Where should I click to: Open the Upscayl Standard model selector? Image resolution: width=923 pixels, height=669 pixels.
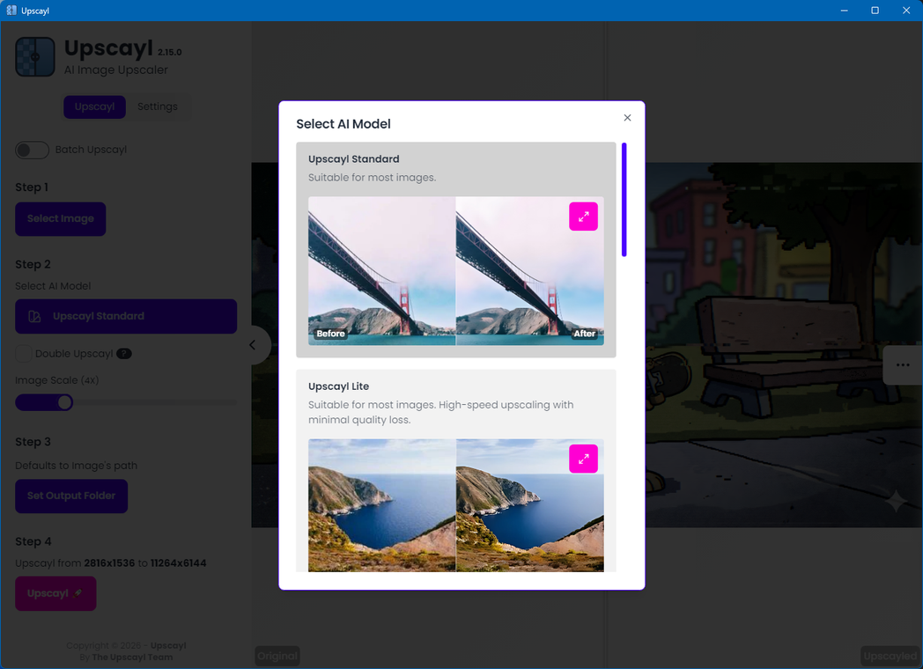tap(126, 316)
